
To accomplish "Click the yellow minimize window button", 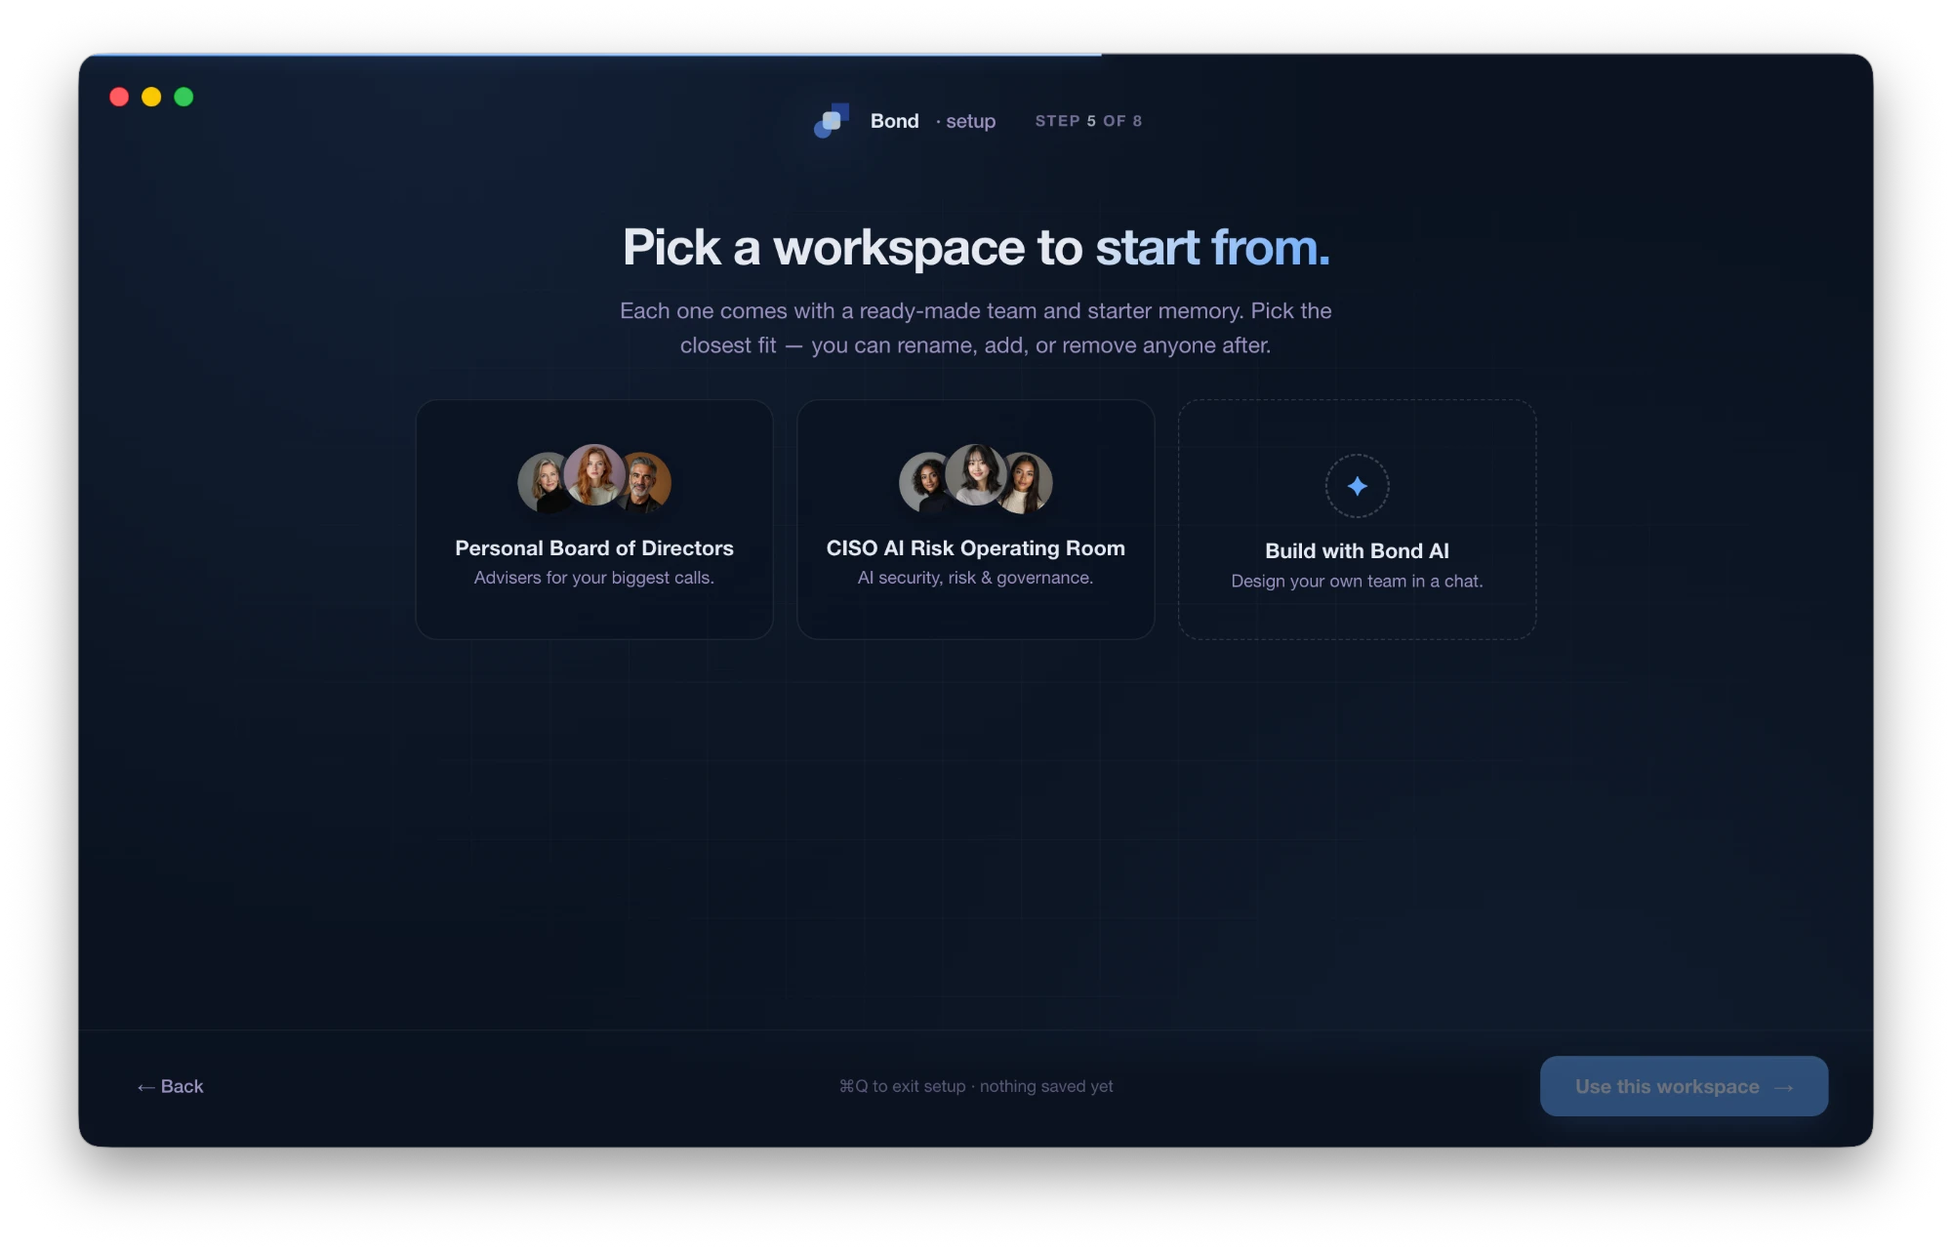I will [151, 97].
